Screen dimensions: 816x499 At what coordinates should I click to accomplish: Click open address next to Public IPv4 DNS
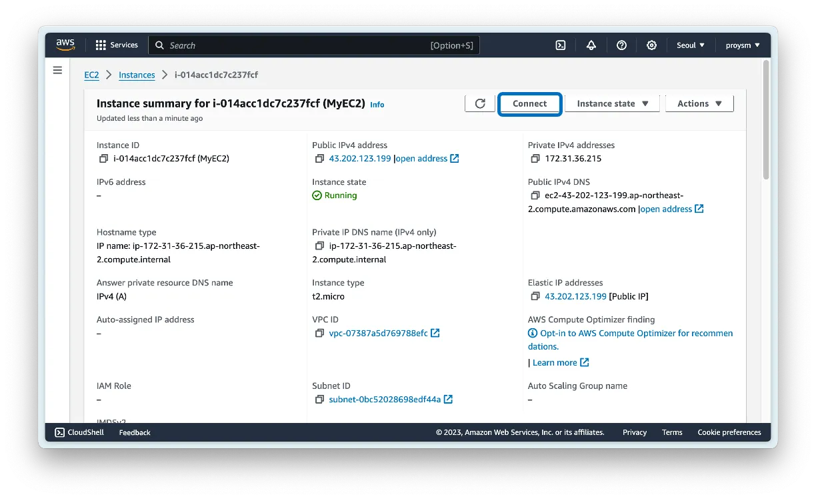(672, 209)
